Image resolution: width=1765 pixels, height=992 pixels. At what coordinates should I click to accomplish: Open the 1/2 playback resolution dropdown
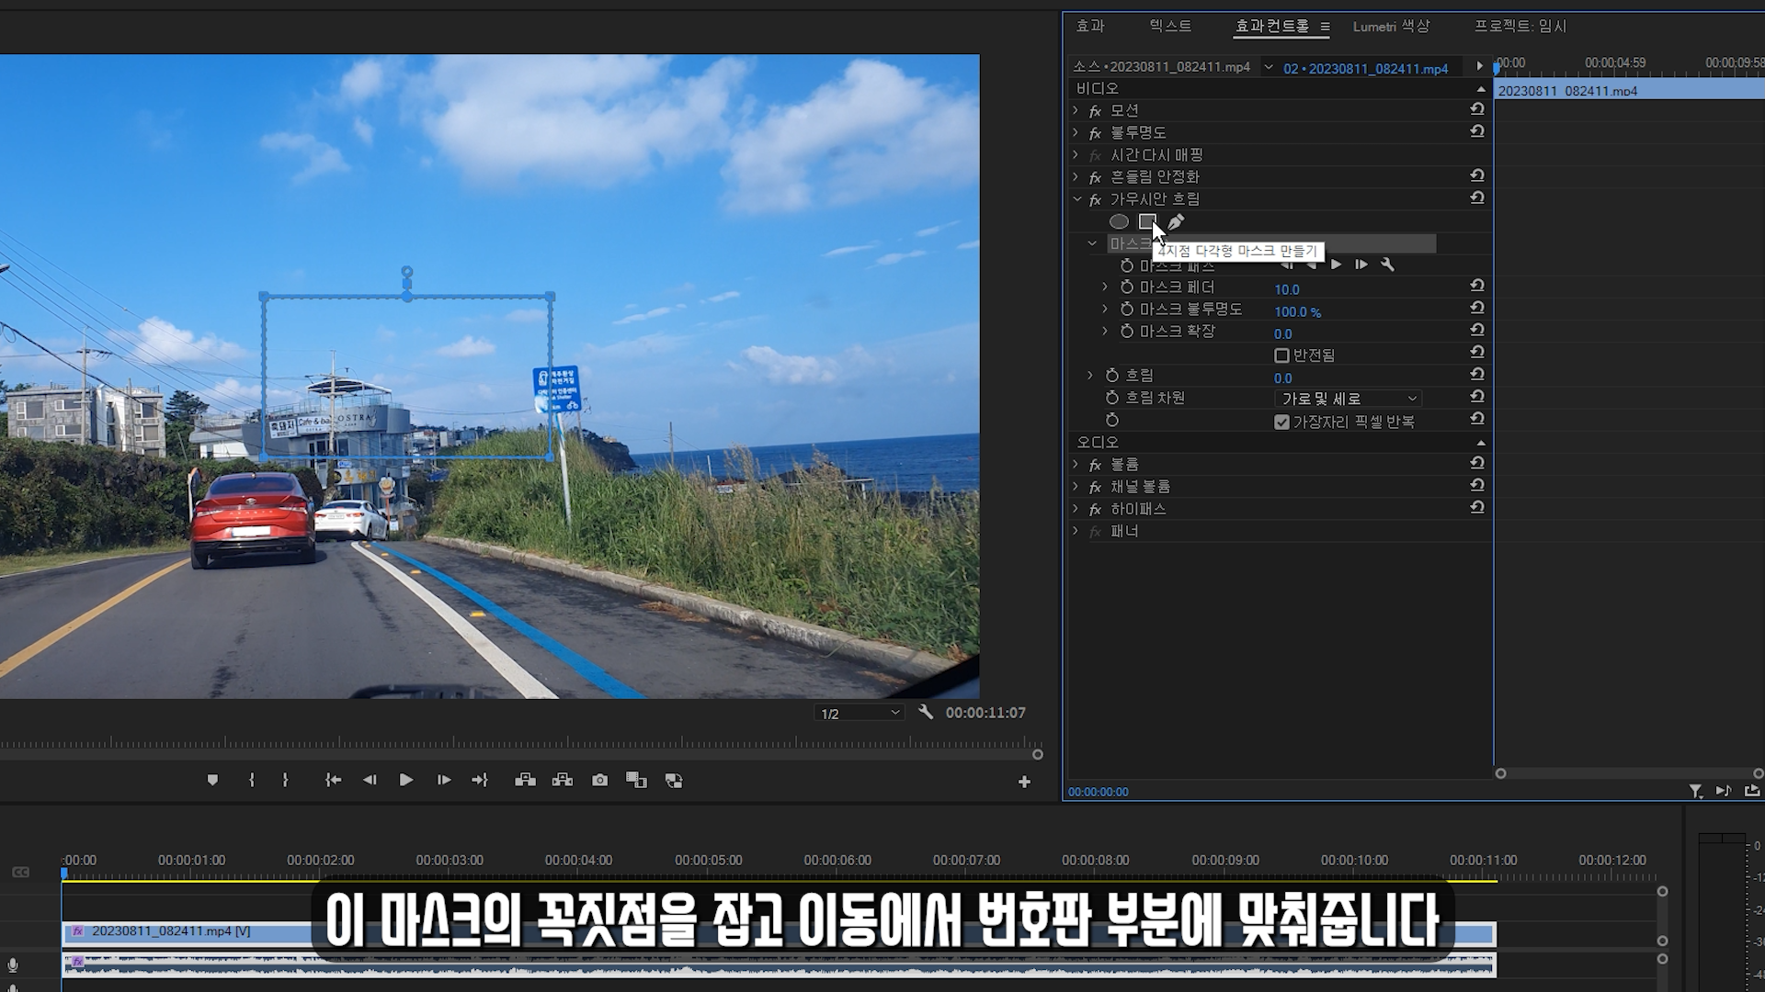point(859,713)
